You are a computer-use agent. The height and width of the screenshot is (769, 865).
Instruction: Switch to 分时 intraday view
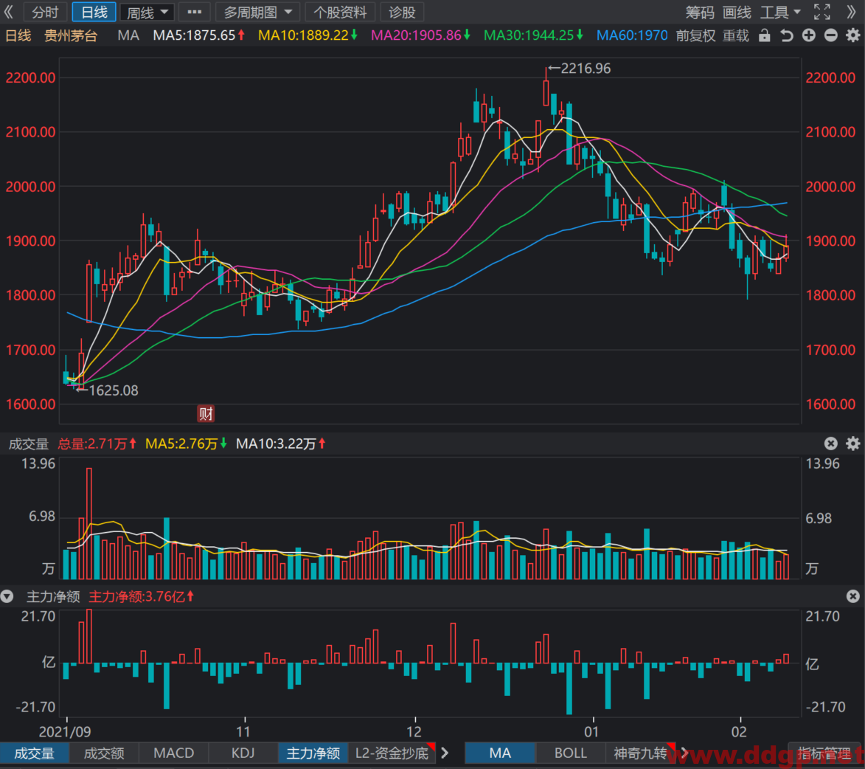(x=45, y=12)
